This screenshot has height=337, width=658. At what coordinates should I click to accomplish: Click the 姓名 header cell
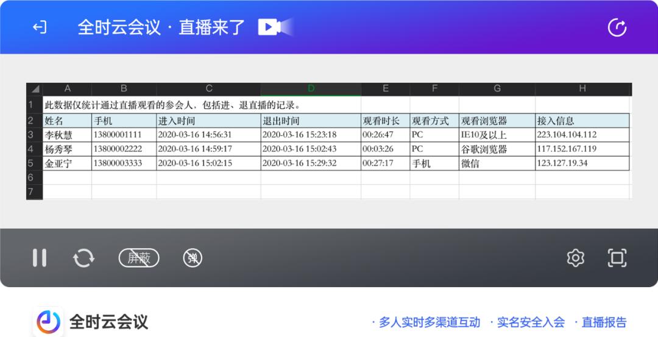coord(67,120)
